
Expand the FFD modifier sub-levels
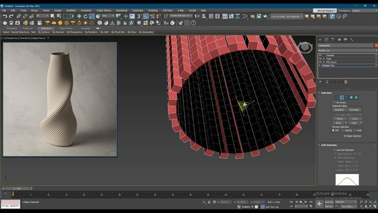[x=324, y=62]
